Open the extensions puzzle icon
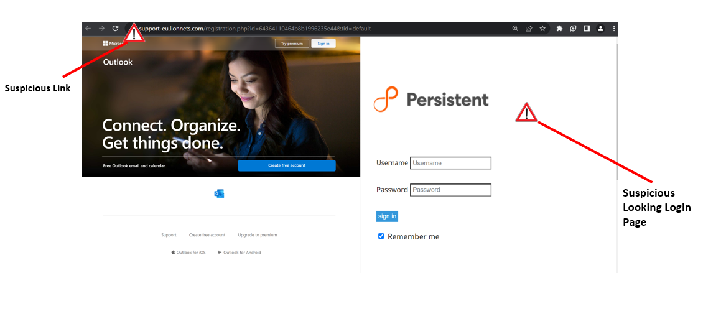The image size is (721, 311). click(x=559, y=29)
